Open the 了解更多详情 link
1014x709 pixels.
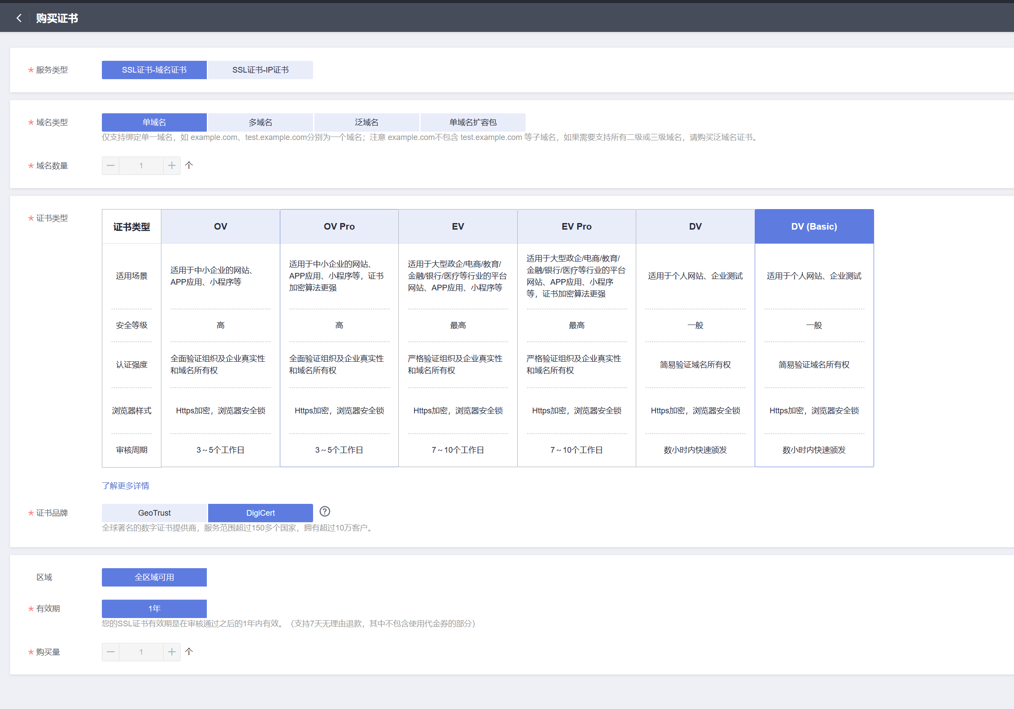coord(125,485)
